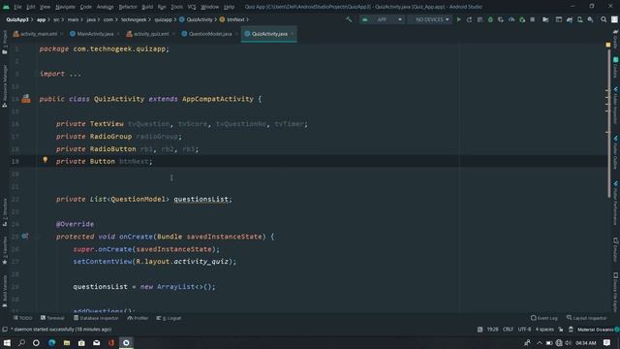Click the QuizApp3 breadcrumb
The height and width of the screenshot is (349, 620).
click(17, 19)
